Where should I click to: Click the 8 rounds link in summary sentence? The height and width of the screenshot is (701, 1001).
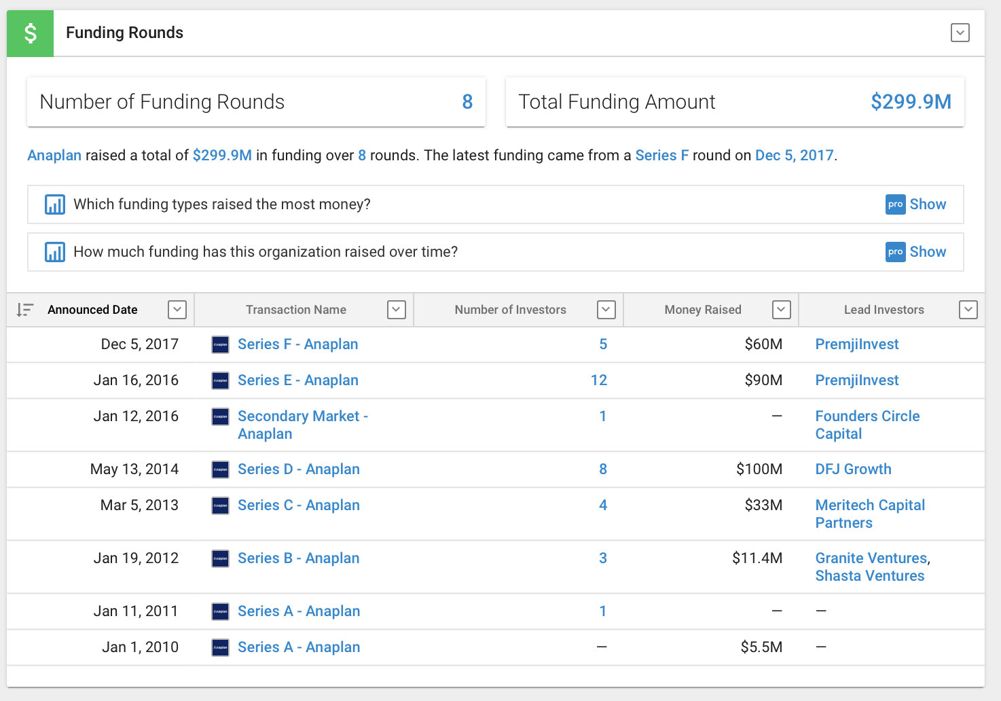click(362, 156)
